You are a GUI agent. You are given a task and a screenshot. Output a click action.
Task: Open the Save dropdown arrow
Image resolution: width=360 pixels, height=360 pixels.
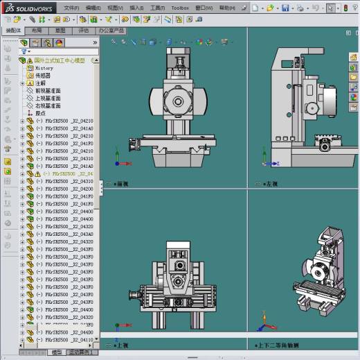(292, 8)
